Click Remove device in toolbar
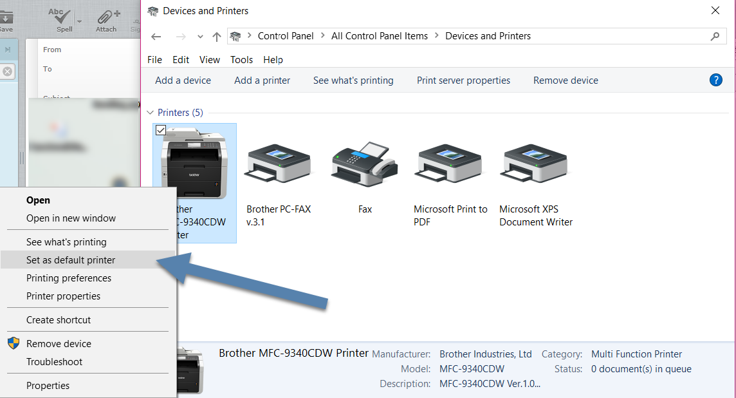Image resolution: width=736 pixels, height=398 pixels. pos(566,81)
